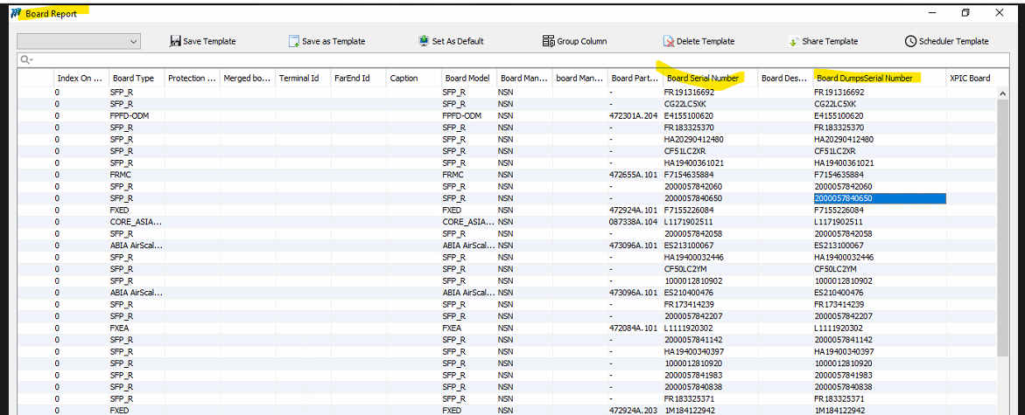Click the Terminal Id column header

click(x=298, y=78)
